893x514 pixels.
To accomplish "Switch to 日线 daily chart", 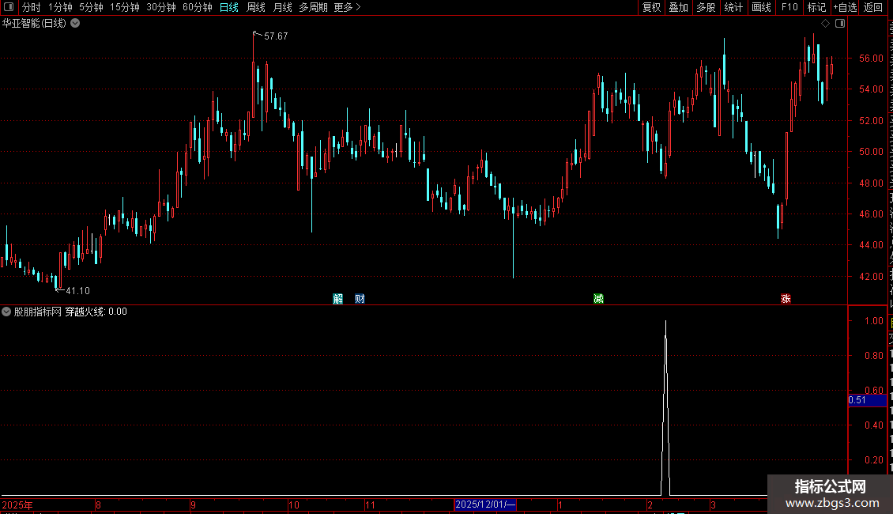I will (229, 7).
